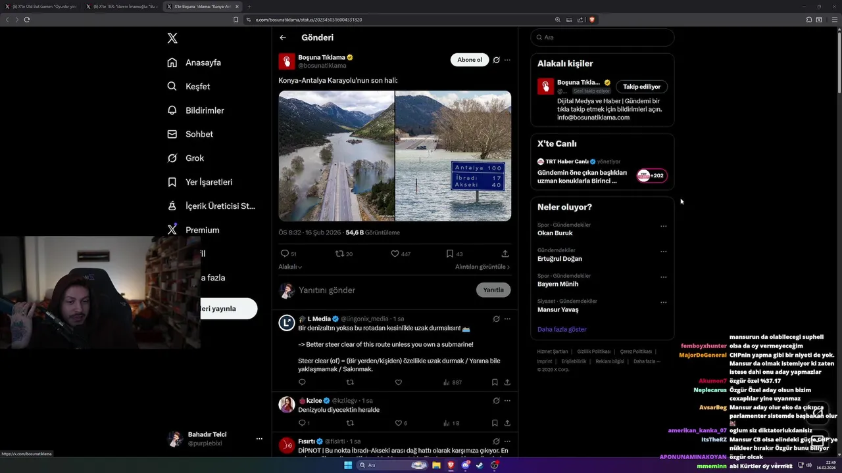Open Bayern Münih trending topic
Image resolution: width=842 pixels, height=473 pixels.
(558, 284)
